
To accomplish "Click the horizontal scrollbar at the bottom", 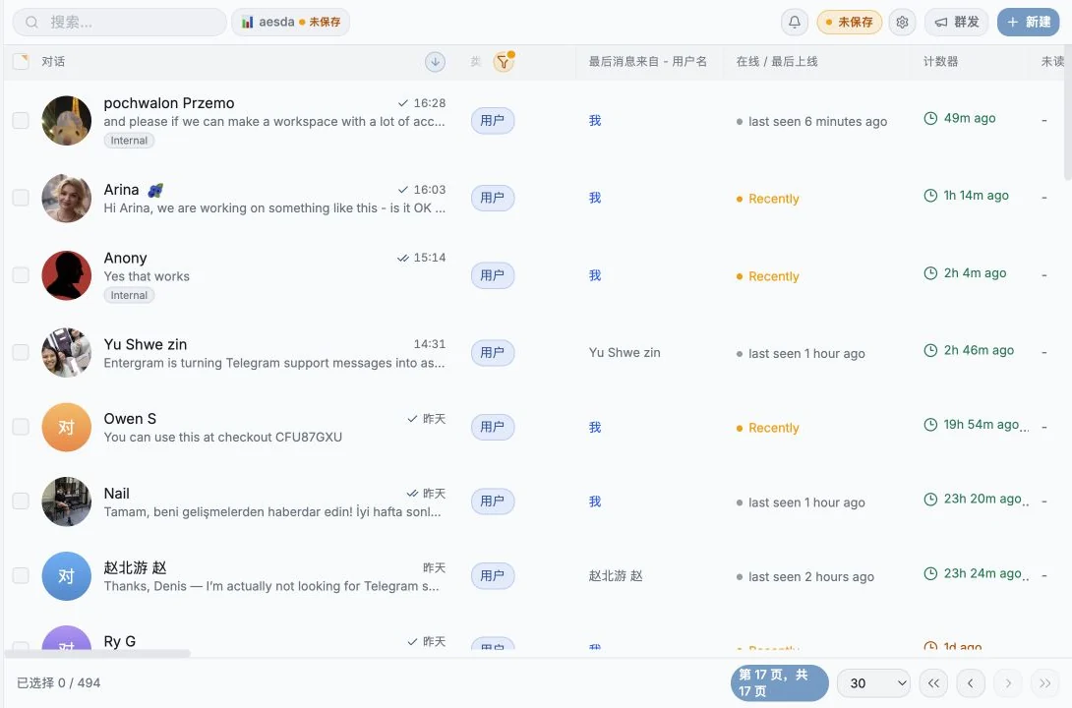I will [x=97, y=653].
